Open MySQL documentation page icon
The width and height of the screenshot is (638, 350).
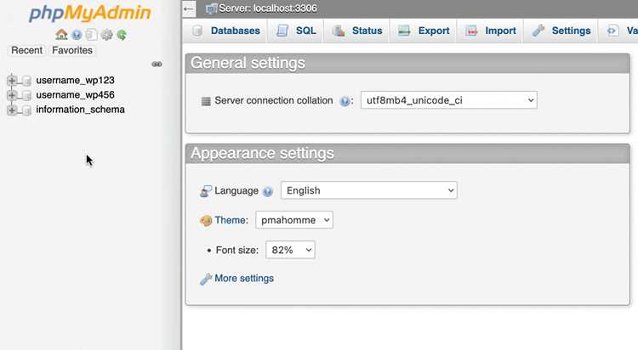coord(92,35)
